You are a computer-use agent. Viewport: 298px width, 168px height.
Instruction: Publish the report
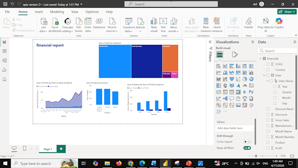[x=248, y=23]
